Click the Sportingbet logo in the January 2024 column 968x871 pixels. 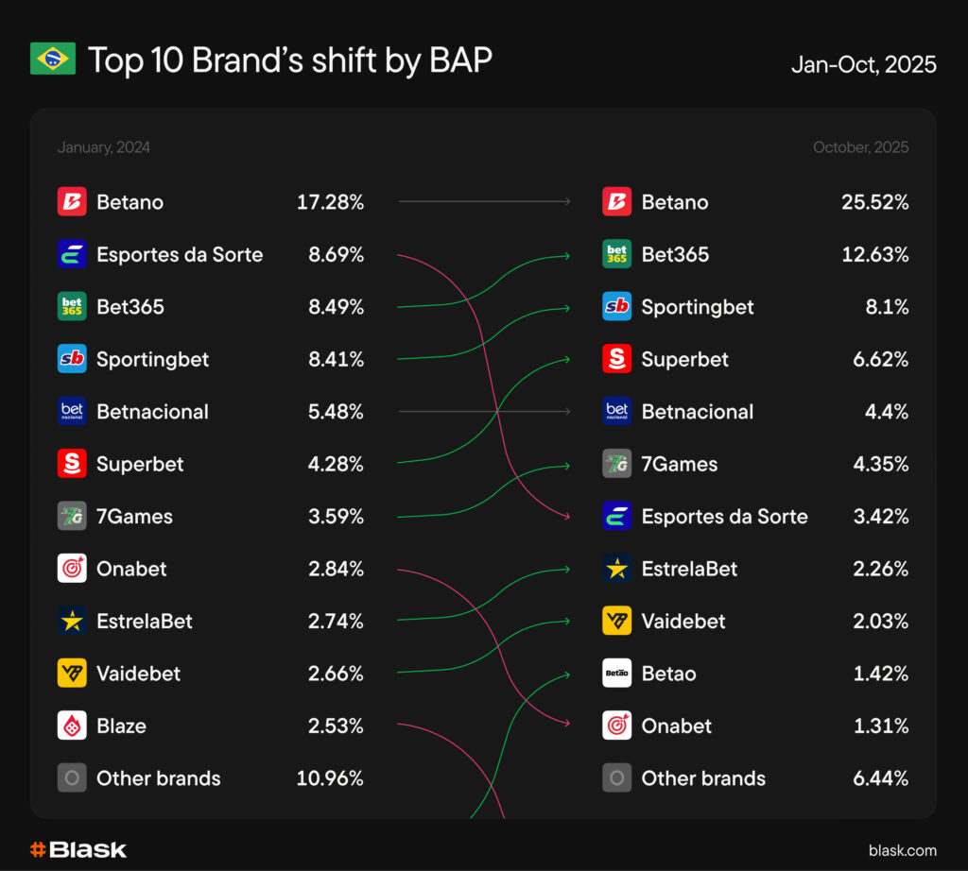click(x=72, y=359)
